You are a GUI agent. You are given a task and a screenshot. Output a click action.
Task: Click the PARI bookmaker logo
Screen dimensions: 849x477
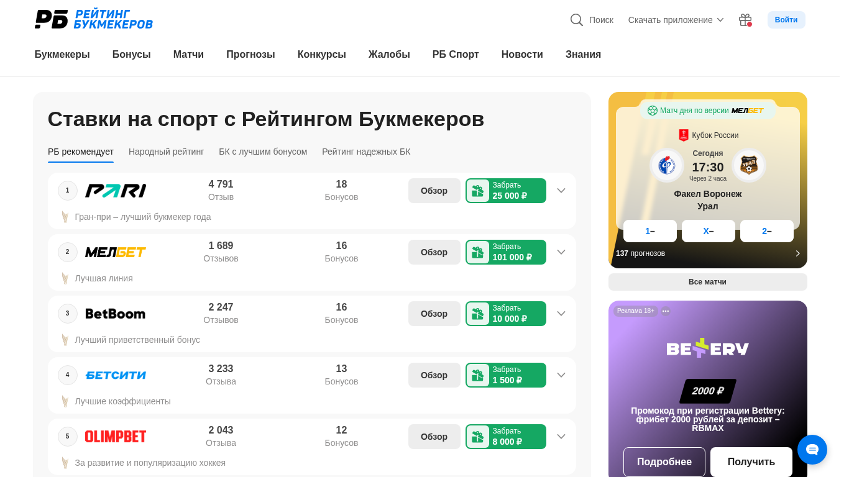click(x=116, y=191)
